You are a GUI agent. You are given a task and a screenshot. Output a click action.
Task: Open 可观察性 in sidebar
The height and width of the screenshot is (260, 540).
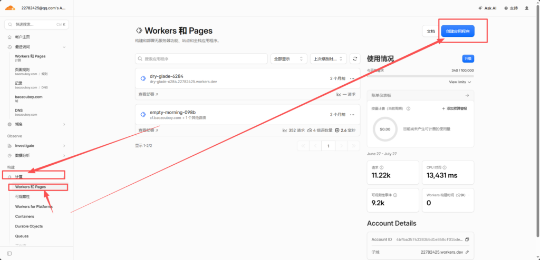[22, 197]
